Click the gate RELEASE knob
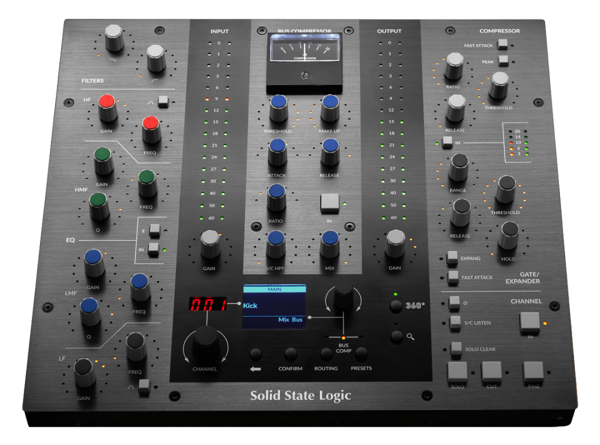The height and width of the screenshot is (445, 600). 461,212
